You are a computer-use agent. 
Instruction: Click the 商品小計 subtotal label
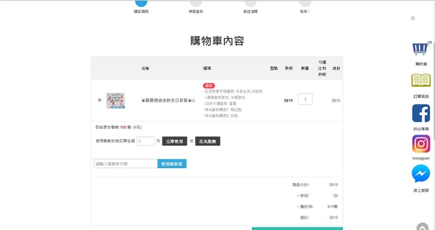[x=301, y=184]
